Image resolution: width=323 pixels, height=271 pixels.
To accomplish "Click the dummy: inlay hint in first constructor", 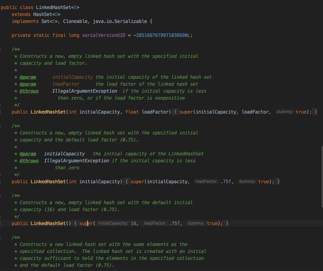I will 285,112.
